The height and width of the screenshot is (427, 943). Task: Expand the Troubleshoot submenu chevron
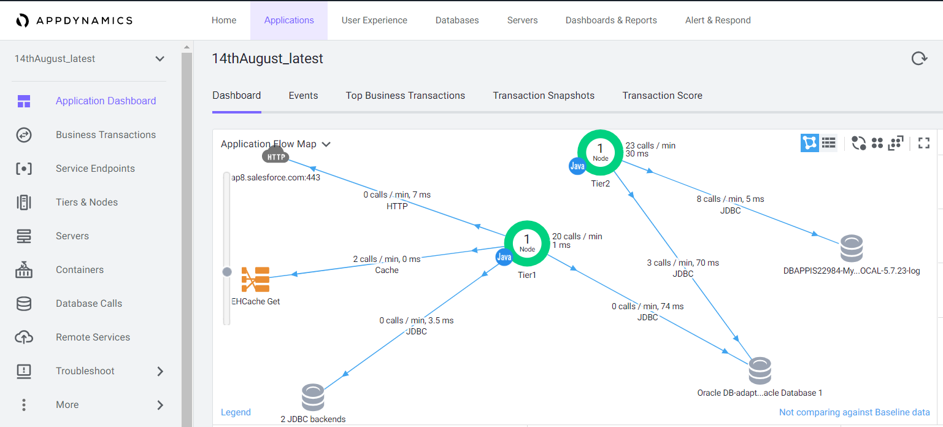(160, 371)
